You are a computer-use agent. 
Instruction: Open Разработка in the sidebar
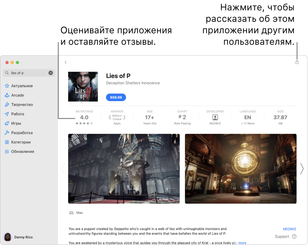(22, 133)
